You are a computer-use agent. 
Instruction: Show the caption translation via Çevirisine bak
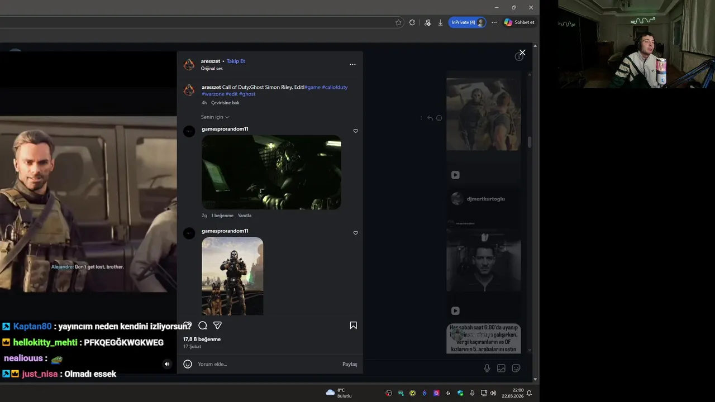[x=225, y=103]
